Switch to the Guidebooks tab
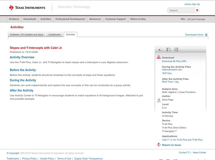Screen dimensions: 215x160 [x=55, y=35]
